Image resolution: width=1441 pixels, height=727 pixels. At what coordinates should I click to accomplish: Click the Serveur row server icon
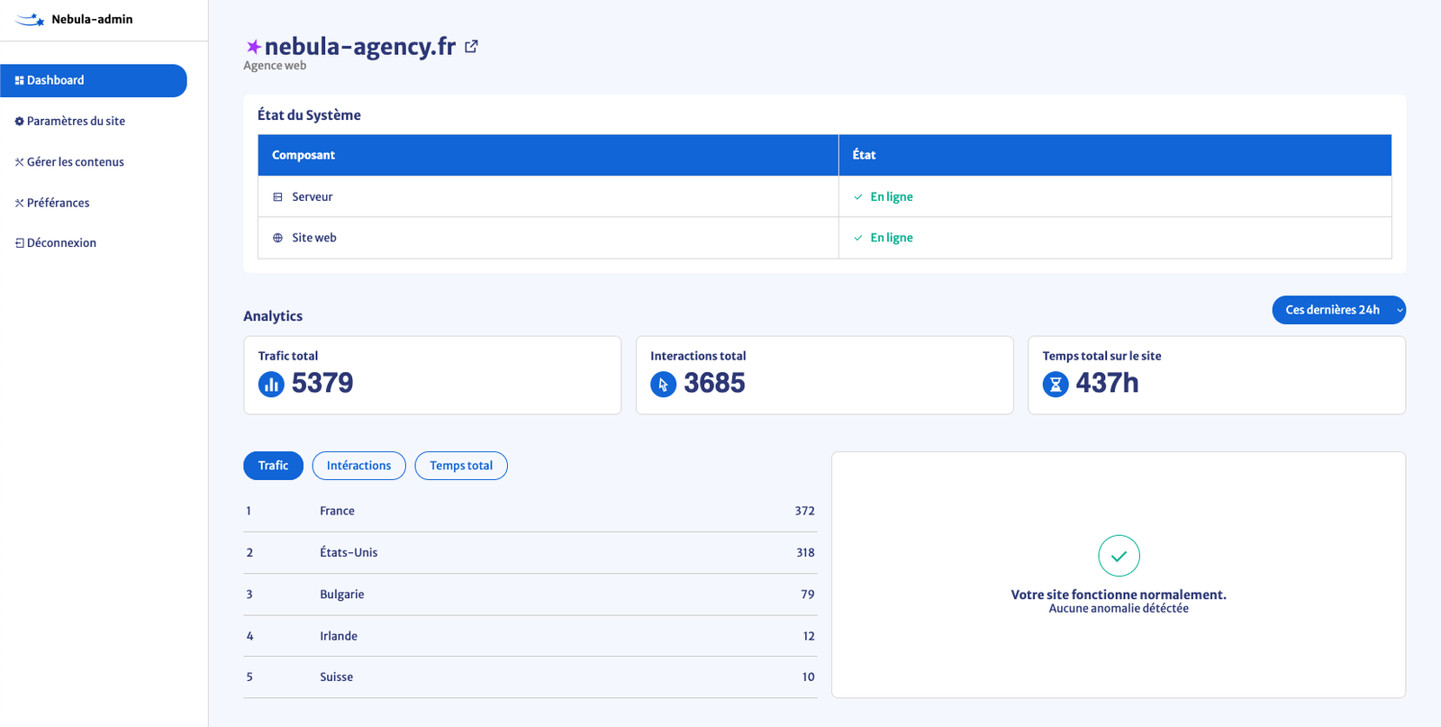pyautogui.click(x=277, y=197)
